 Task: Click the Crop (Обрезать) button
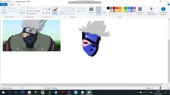tap(31, 8)
